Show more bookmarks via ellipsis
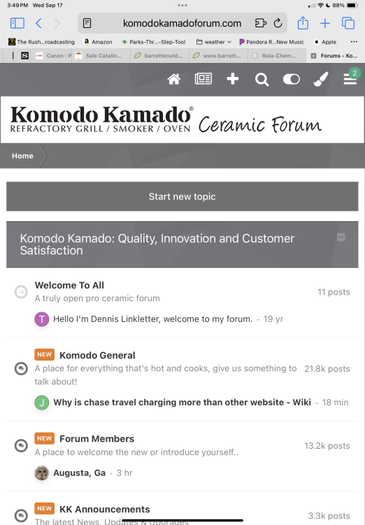This screenshot has width=365, height=525. 354,42
